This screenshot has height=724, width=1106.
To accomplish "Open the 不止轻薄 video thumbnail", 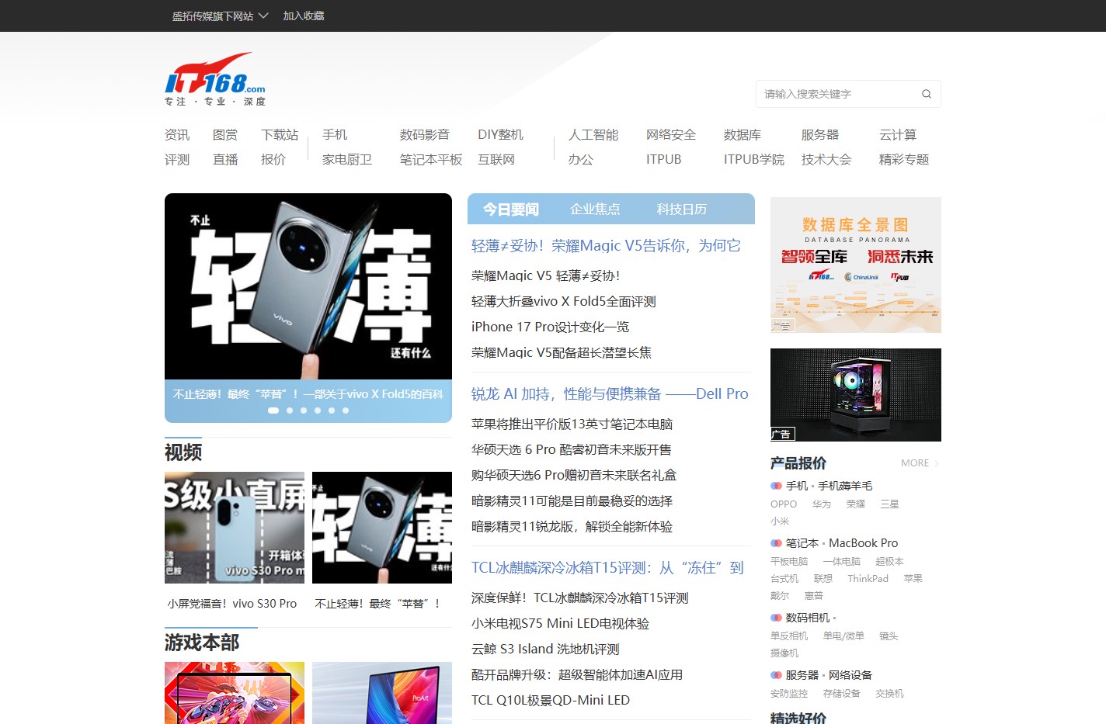I will 382,528.
